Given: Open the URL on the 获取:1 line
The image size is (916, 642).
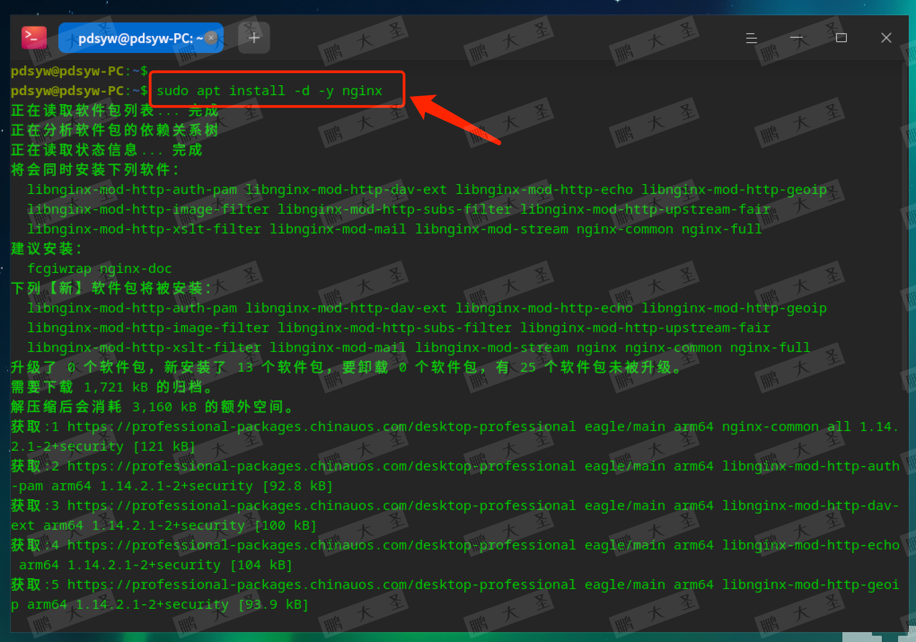Looking at the screenshot, I should 321,427.
